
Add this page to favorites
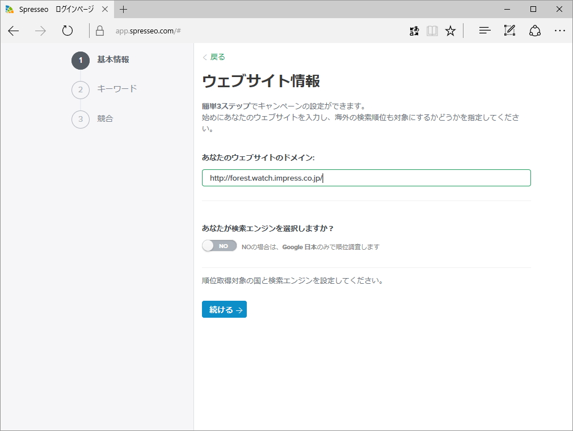coord(450,31)
